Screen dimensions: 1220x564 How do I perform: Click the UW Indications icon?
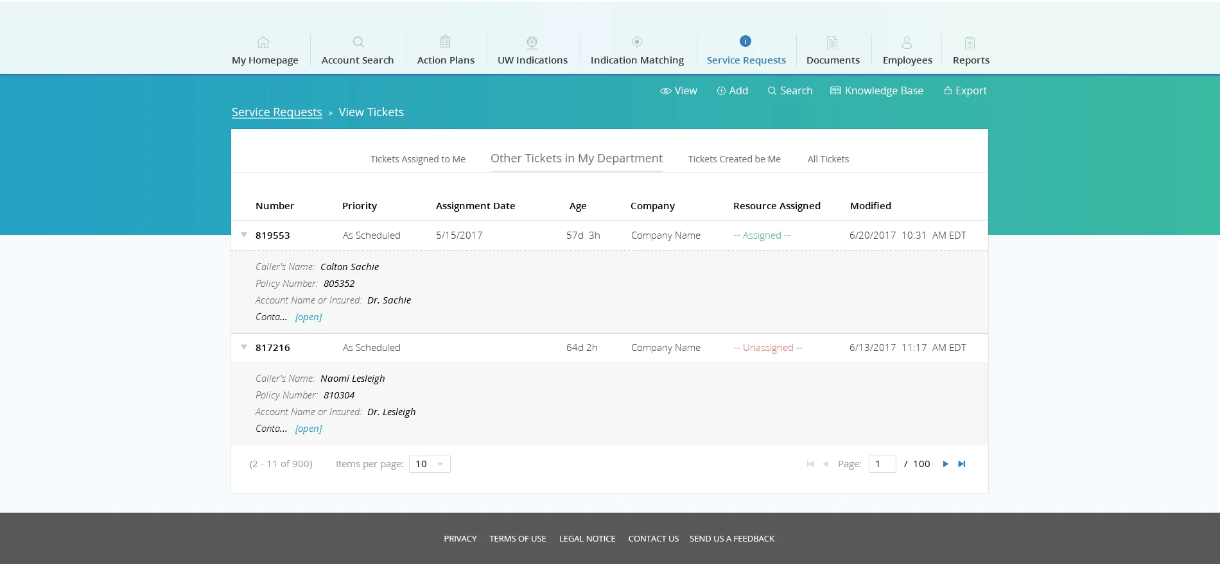(532, 42)
